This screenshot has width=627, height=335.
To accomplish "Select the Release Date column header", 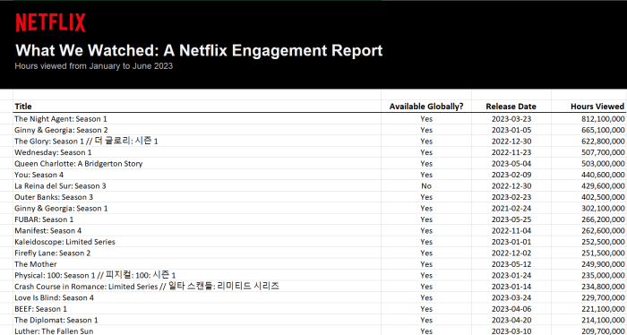I will pos(511,107).
